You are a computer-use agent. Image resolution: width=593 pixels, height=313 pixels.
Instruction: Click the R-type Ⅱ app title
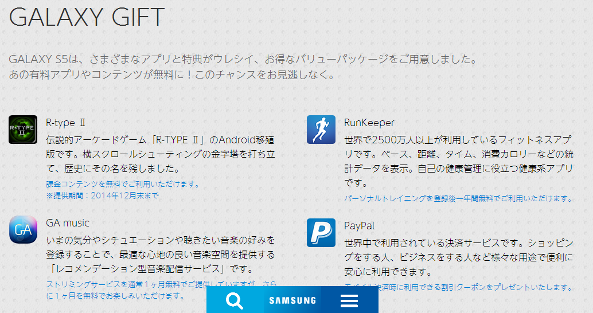click(x=66, y=123)
